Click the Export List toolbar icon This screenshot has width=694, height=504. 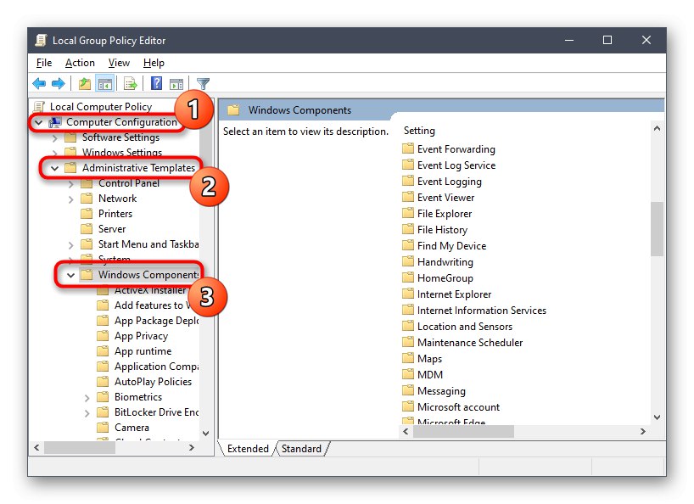point(131,83)
